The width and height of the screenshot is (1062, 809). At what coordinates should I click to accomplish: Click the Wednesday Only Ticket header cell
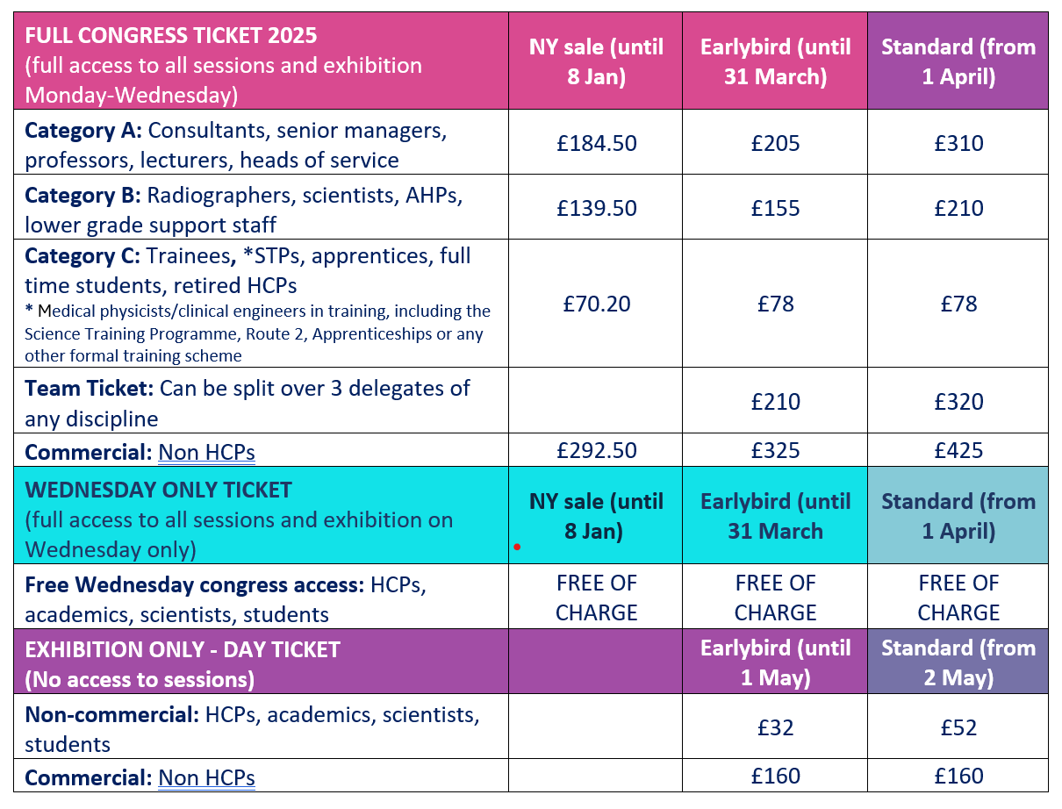click(262, 515)
